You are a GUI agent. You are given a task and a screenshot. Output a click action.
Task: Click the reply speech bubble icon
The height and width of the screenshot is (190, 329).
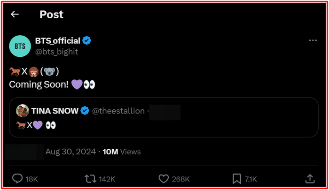pos(17,178)
